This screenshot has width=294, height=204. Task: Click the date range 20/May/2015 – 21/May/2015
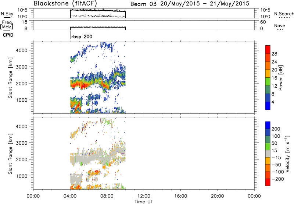(x=205, y=4)
